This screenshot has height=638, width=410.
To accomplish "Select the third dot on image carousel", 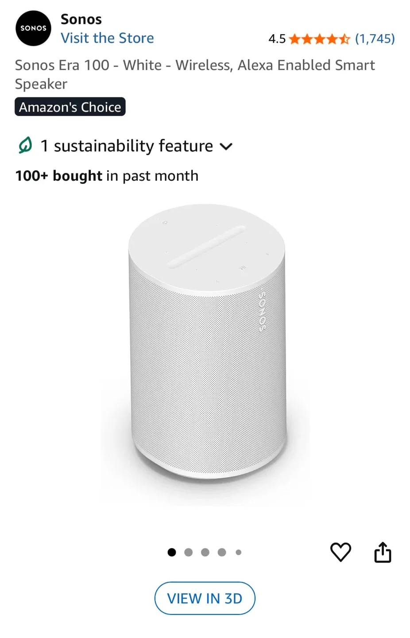I will coord(205,552).
